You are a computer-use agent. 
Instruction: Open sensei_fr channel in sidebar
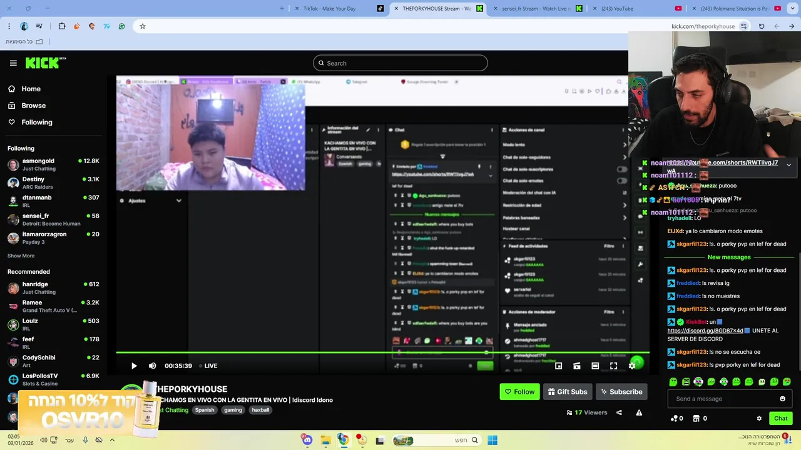(x=53, y=219)
